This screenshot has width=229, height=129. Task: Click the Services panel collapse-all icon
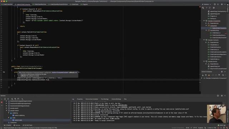tap(8, 99)
